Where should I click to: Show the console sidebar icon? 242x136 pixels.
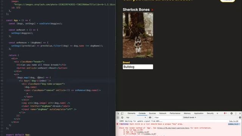tap(118, 117)
